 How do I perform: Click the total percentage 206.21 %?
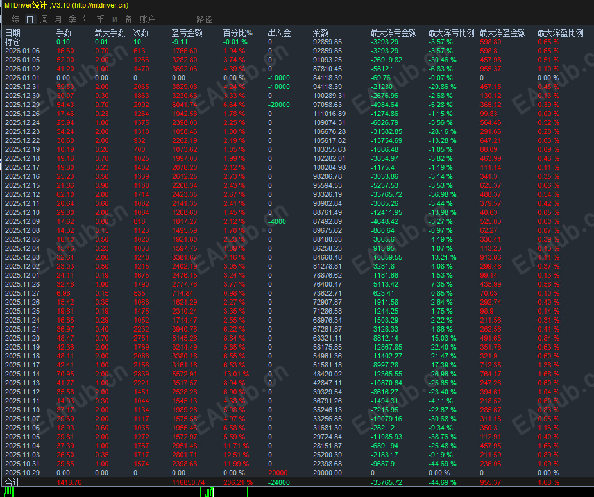pyautogui.click(x=238, y=482)
